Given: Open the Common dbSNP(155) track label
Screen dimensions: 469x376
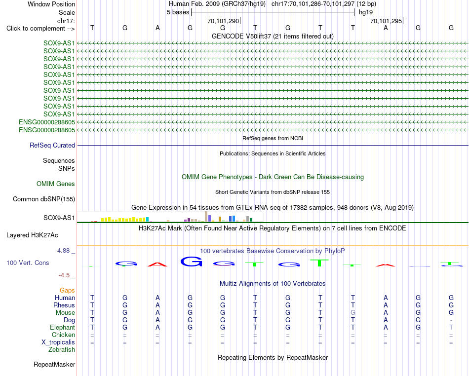Looking at the screenshot, I should point(43,199).
